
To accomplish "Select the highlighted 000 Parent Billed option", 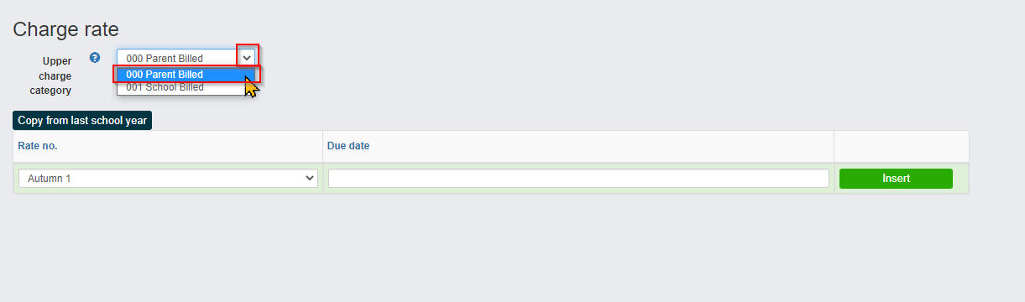I will pyautogui.click(x=188, y=74).
